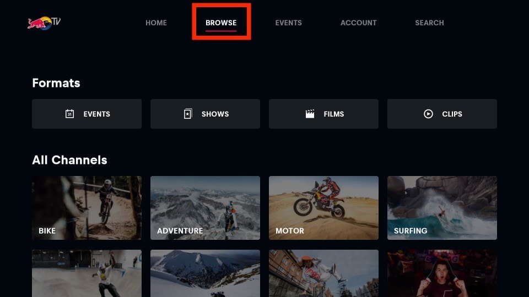Open the Motor channel thumbnail
Viewport: 529px width, 297px height.
(323, 208)
